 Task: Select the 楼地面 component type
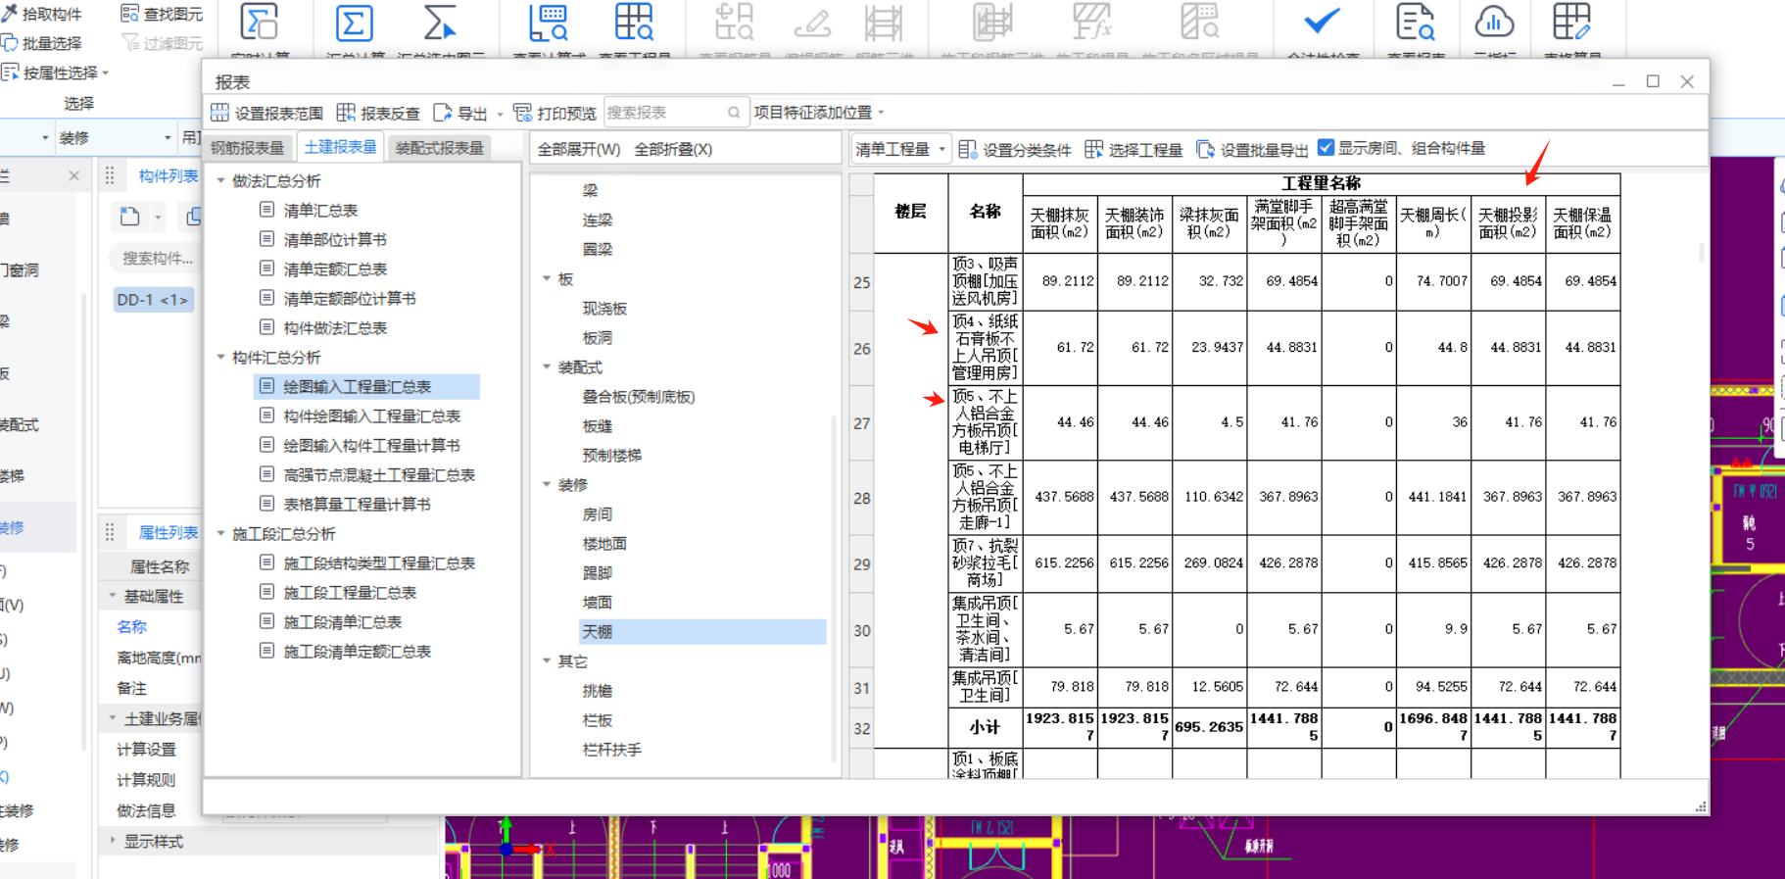604,543
